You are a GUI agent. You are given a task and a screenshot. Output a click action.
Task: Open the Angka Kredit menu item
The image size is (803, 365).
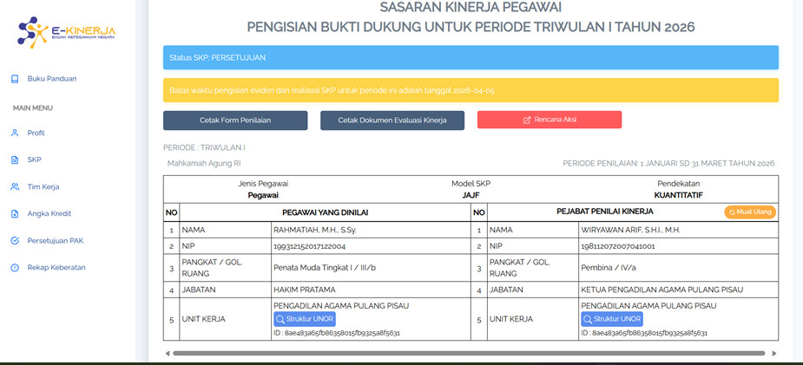(49, 214)
